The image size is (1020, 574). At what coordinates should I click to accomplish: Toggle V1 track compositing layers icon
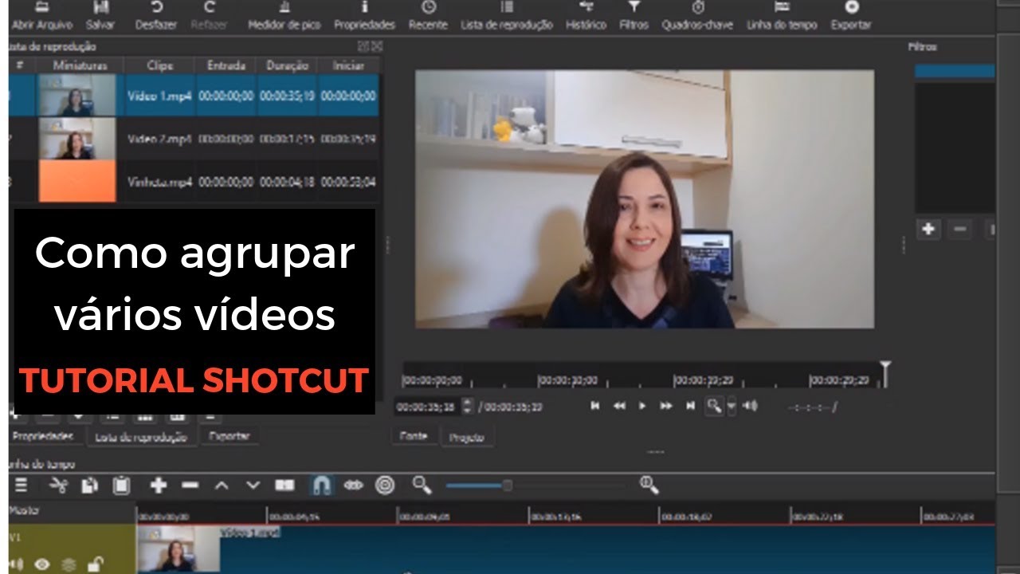[69, 564]
